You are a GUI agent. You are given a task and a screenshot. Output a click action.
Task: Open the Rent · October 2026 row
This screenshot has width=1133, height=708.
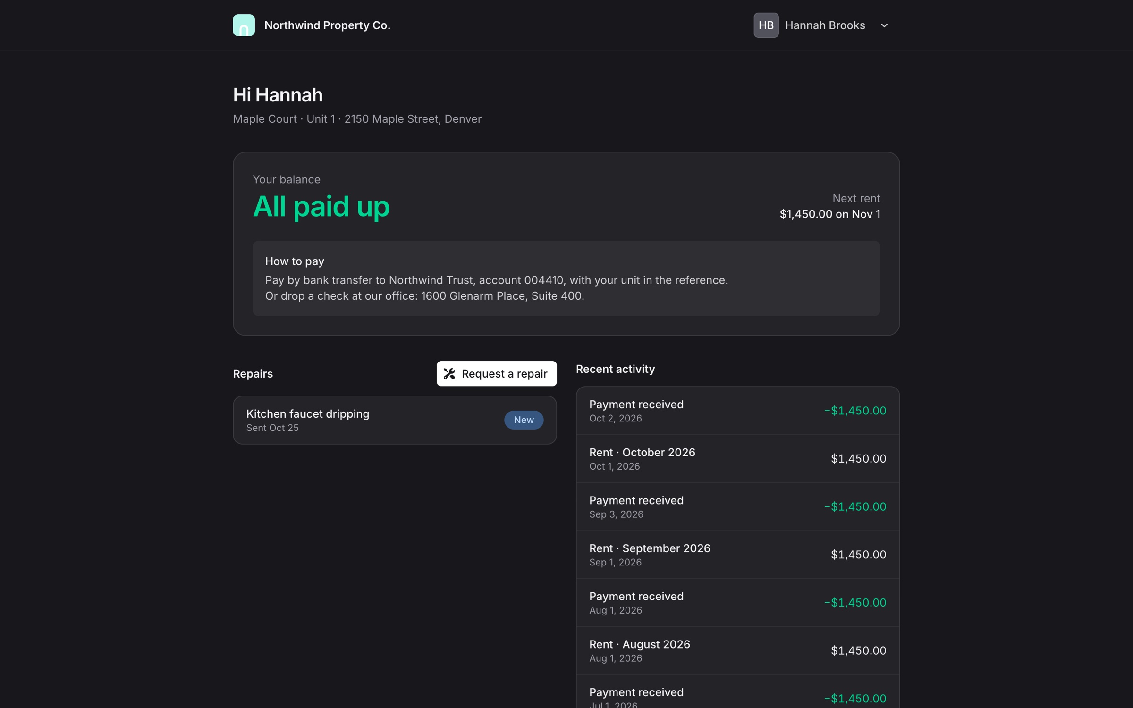(737, 459)
